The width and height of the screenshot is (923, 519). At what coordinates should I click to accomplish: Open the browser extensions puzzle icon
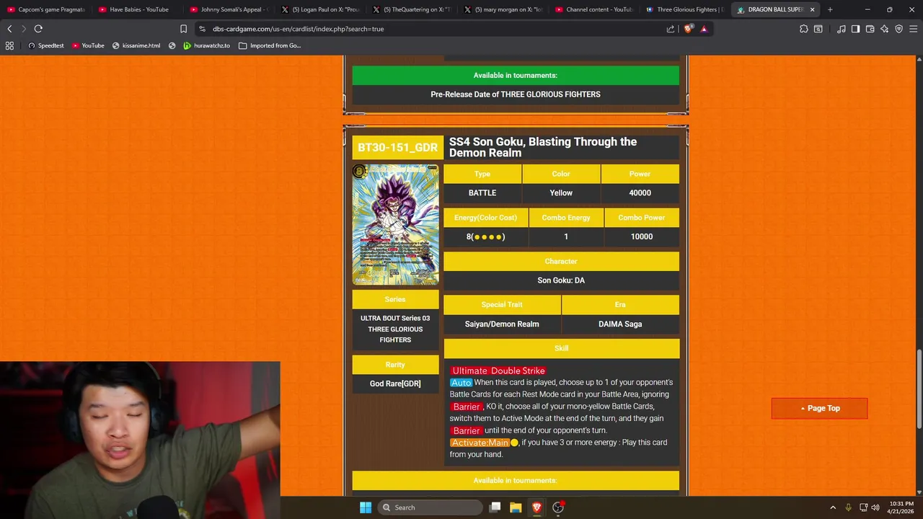coord(804,29)
